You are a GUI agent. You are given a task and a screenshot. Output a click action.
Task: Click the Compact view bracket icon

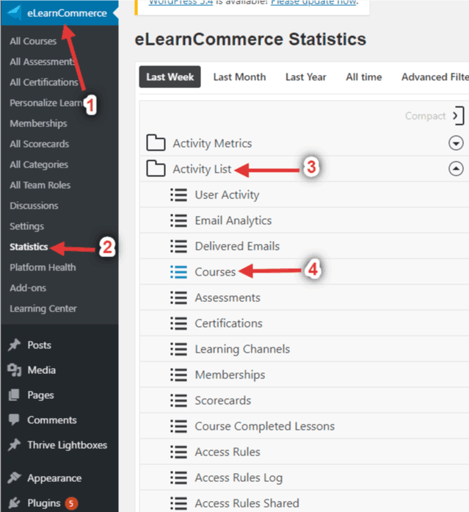coord(458,115)
